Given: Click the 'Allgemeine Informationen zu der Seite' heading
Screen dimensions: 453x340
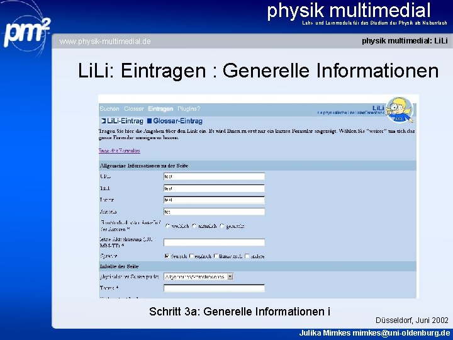Looking at the screenshot, I should 144,166.
